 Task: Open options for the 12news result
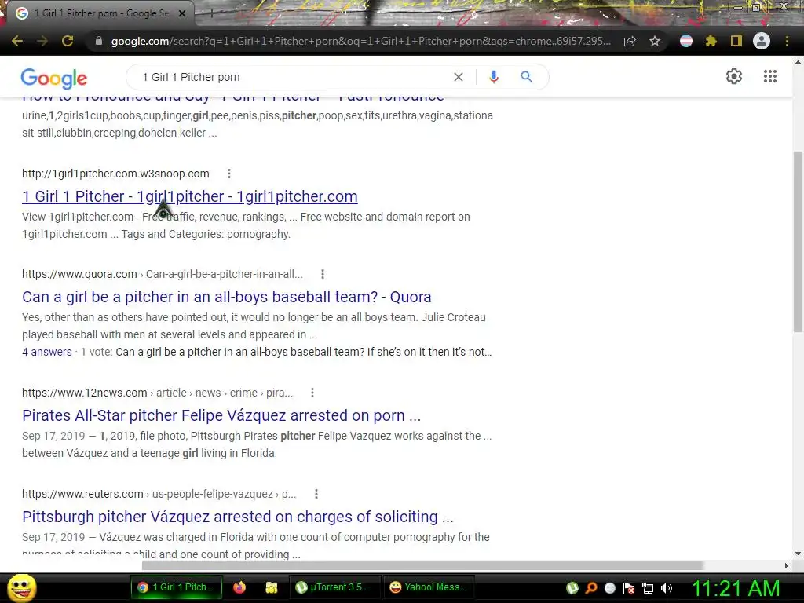(x=312, y=393)
